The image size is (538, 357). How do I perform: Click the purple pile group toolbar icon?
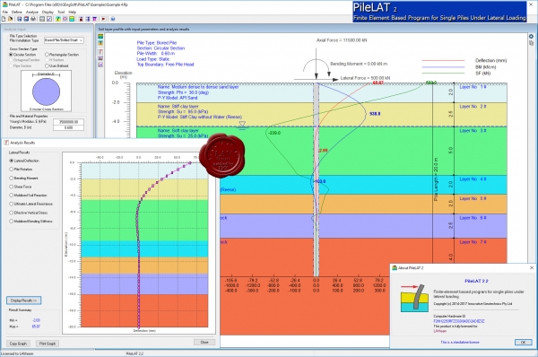[95, 19]
